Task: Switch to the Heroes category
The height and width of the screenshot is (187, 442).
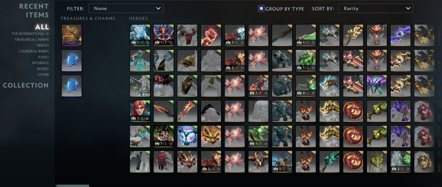Action: (43, 45)
